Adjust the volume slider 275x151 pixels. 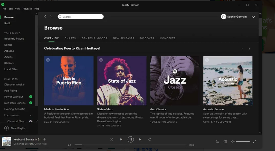243,142
